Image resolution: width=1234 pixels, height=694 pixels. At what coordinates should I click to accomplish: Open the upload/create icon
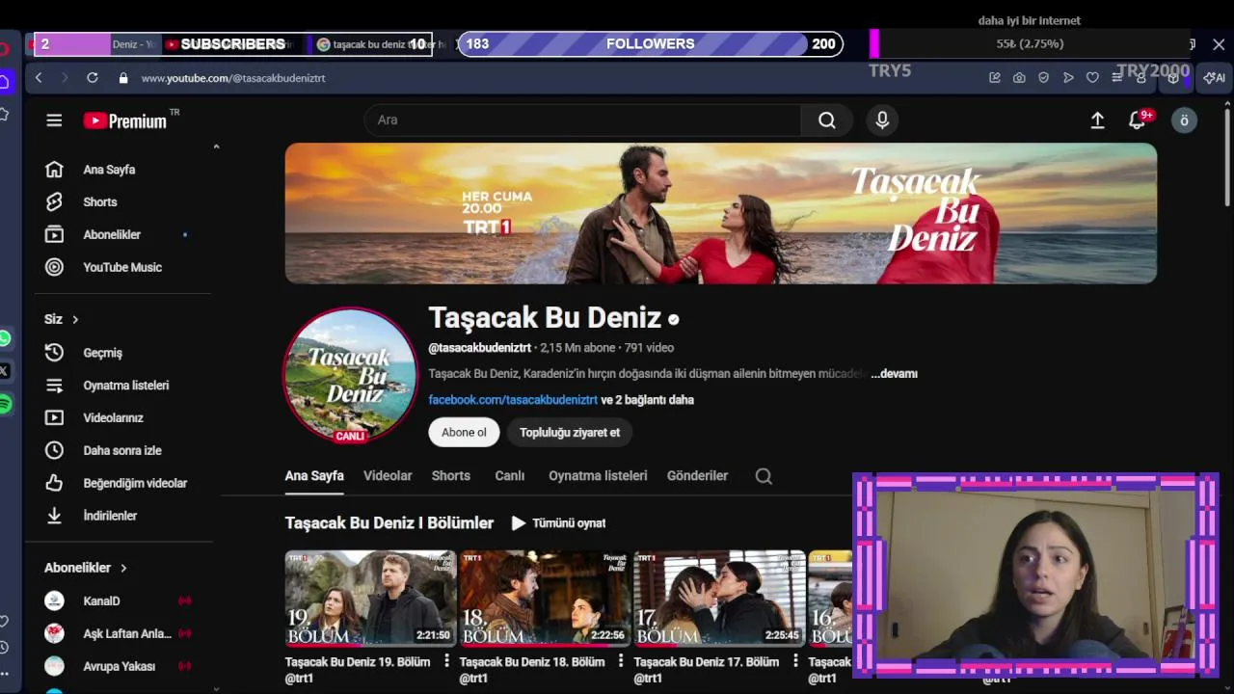(x=1097, y=120)
